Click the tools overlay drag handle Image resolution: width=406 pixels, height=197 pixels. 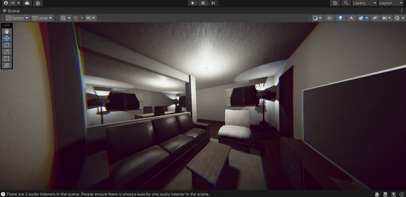pyautogui.click(x=7, y=25)
